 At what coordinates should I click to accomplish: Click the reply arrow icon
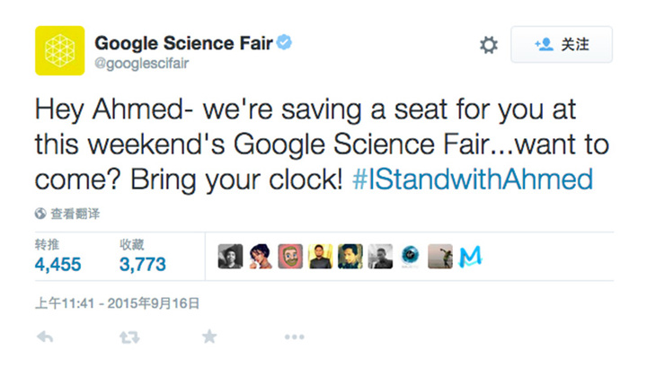(44, 337)
